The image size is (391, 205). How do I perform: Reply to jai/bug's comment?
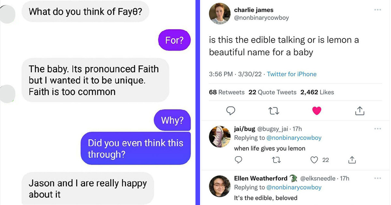(x=239, y=160)
